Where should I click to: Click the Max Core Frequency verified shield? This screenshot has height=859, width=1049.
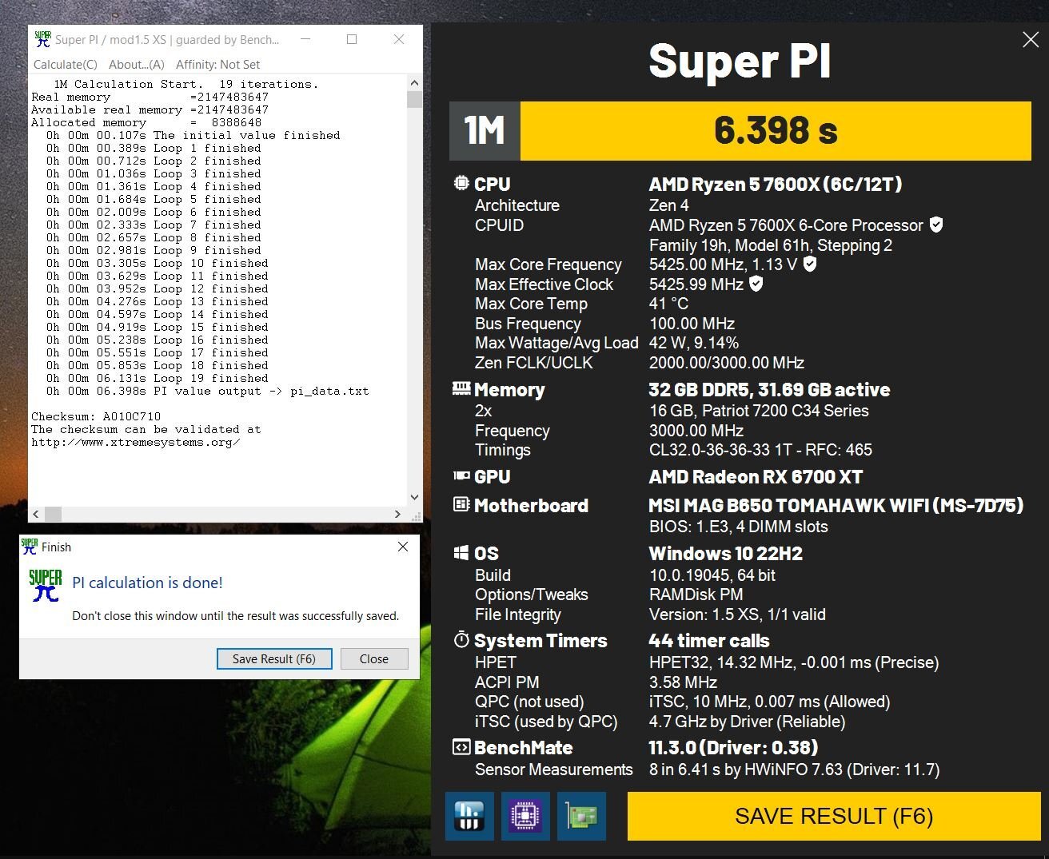click(810, 264)
